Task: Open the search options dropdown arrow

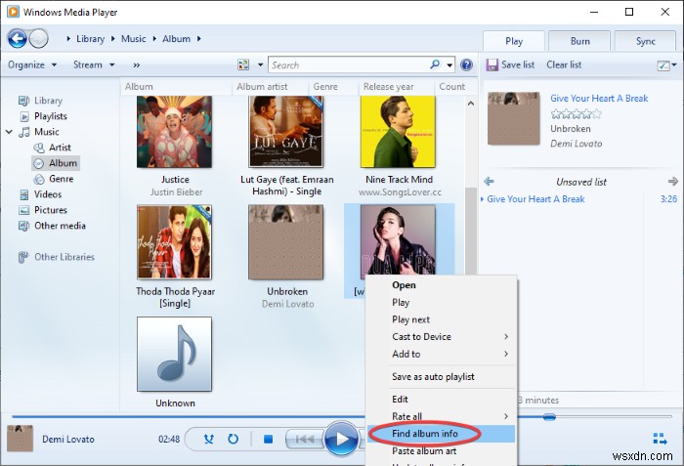Action: pos(449,65)
